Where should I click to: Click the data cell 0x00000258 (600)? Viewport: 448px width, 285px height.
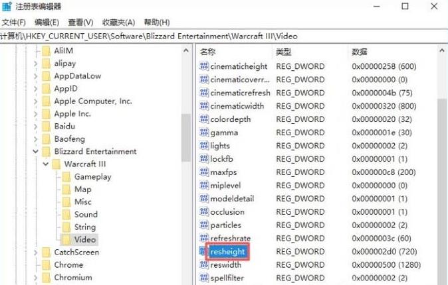coord(384,66)
